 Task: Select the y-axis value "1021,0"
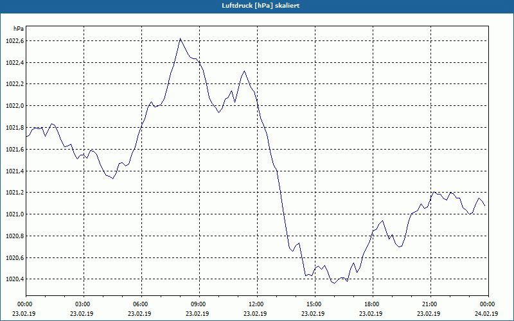pos(15,214)
